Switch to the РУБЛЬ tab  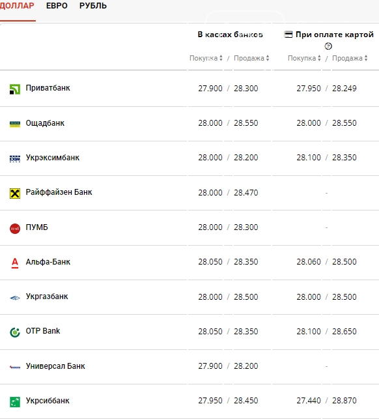[93, 6]
